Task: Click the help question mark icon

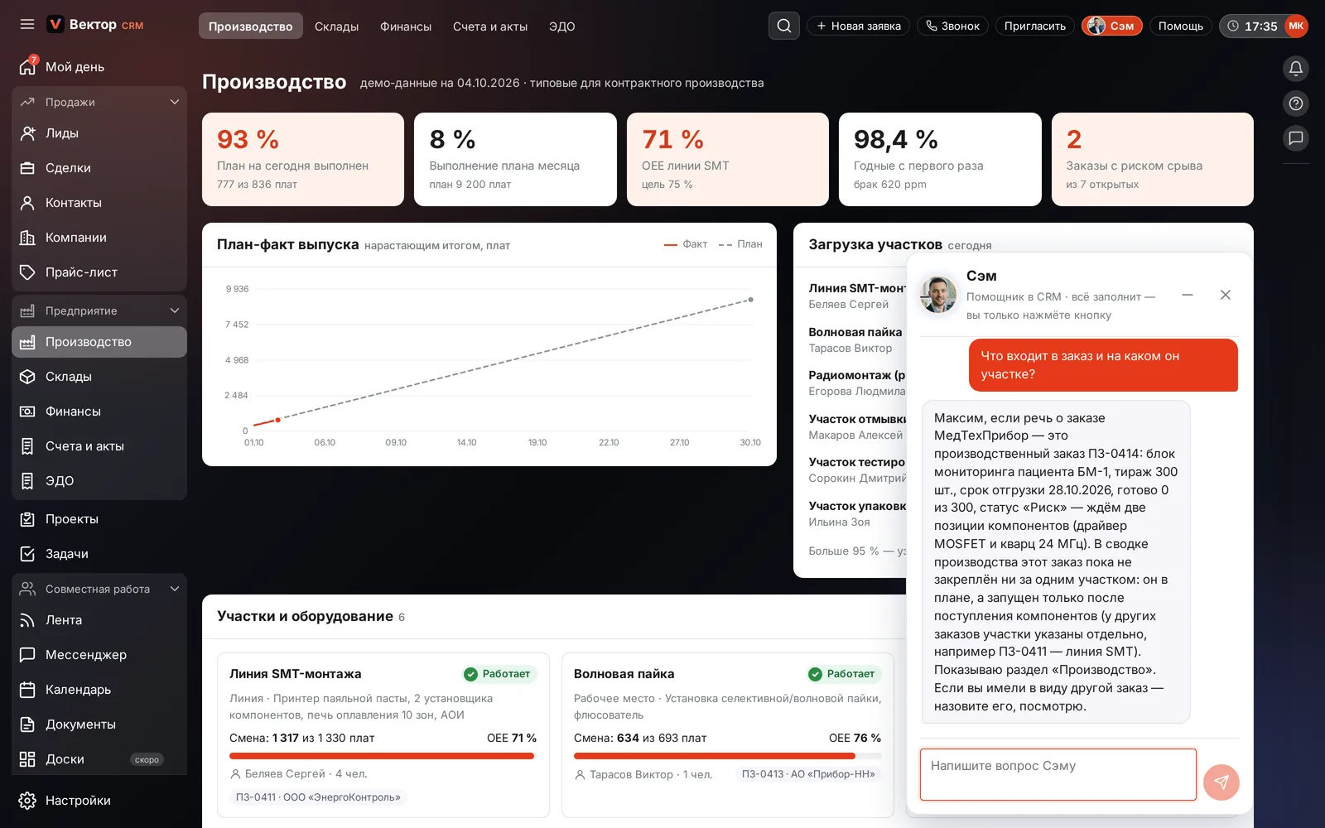Action: click(x=1296, y=103)
